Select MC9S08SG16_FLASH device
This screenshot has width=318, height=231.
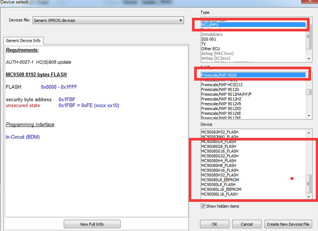pos(253,151)
